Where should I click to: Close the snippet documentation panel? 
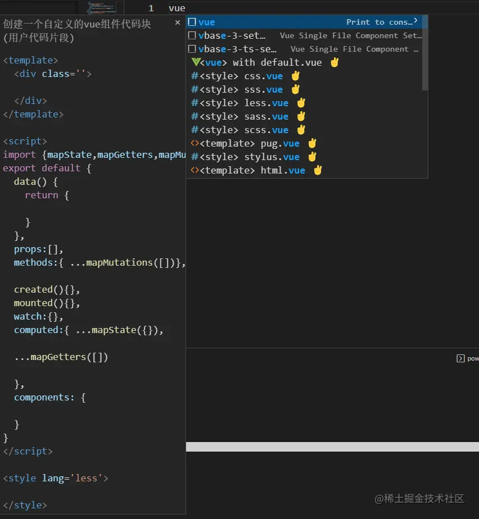(x=178, y=22)
